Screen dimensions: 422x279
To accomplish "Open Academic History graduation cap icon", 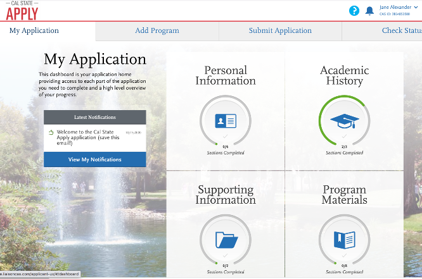I will pos(345,121).
